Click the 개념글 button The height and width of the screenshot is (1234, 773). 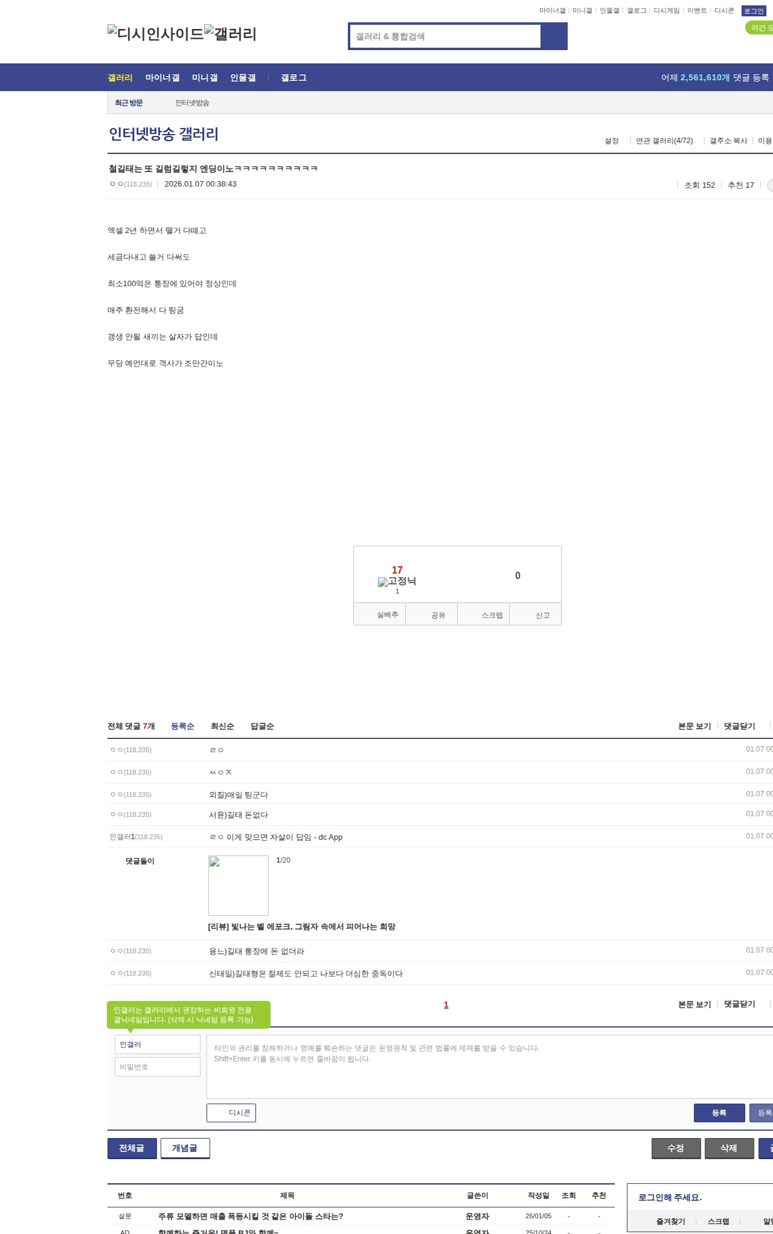click(x=185, y=1148)
